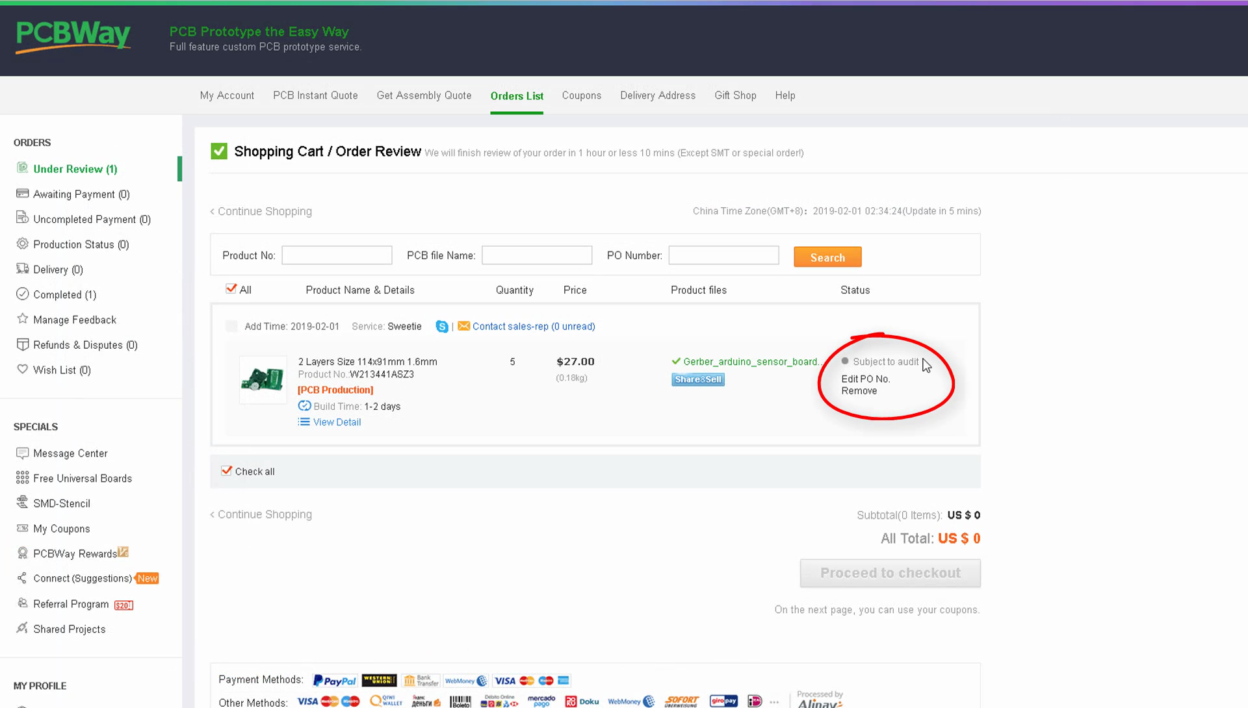Open the Coupons tab
Viewport: 1248px width, 708px height.
581,95
